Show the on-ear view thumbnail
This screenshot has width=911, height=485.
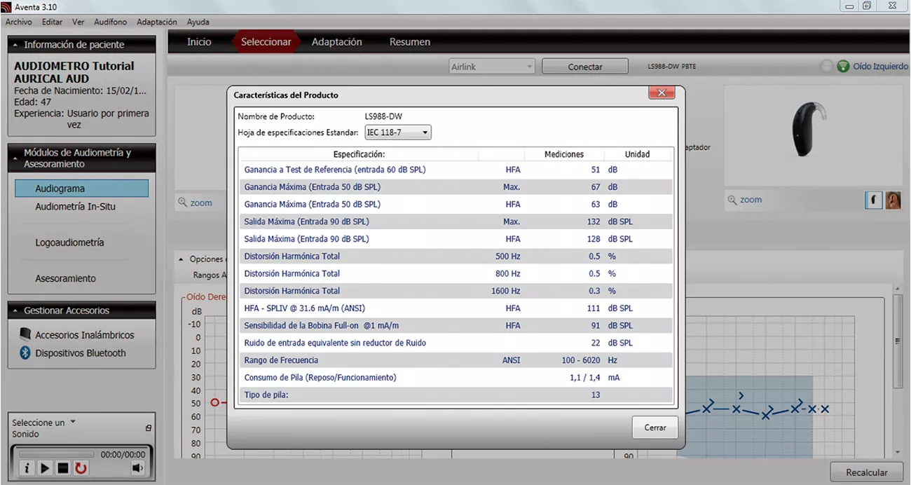(x=893, y=200)
